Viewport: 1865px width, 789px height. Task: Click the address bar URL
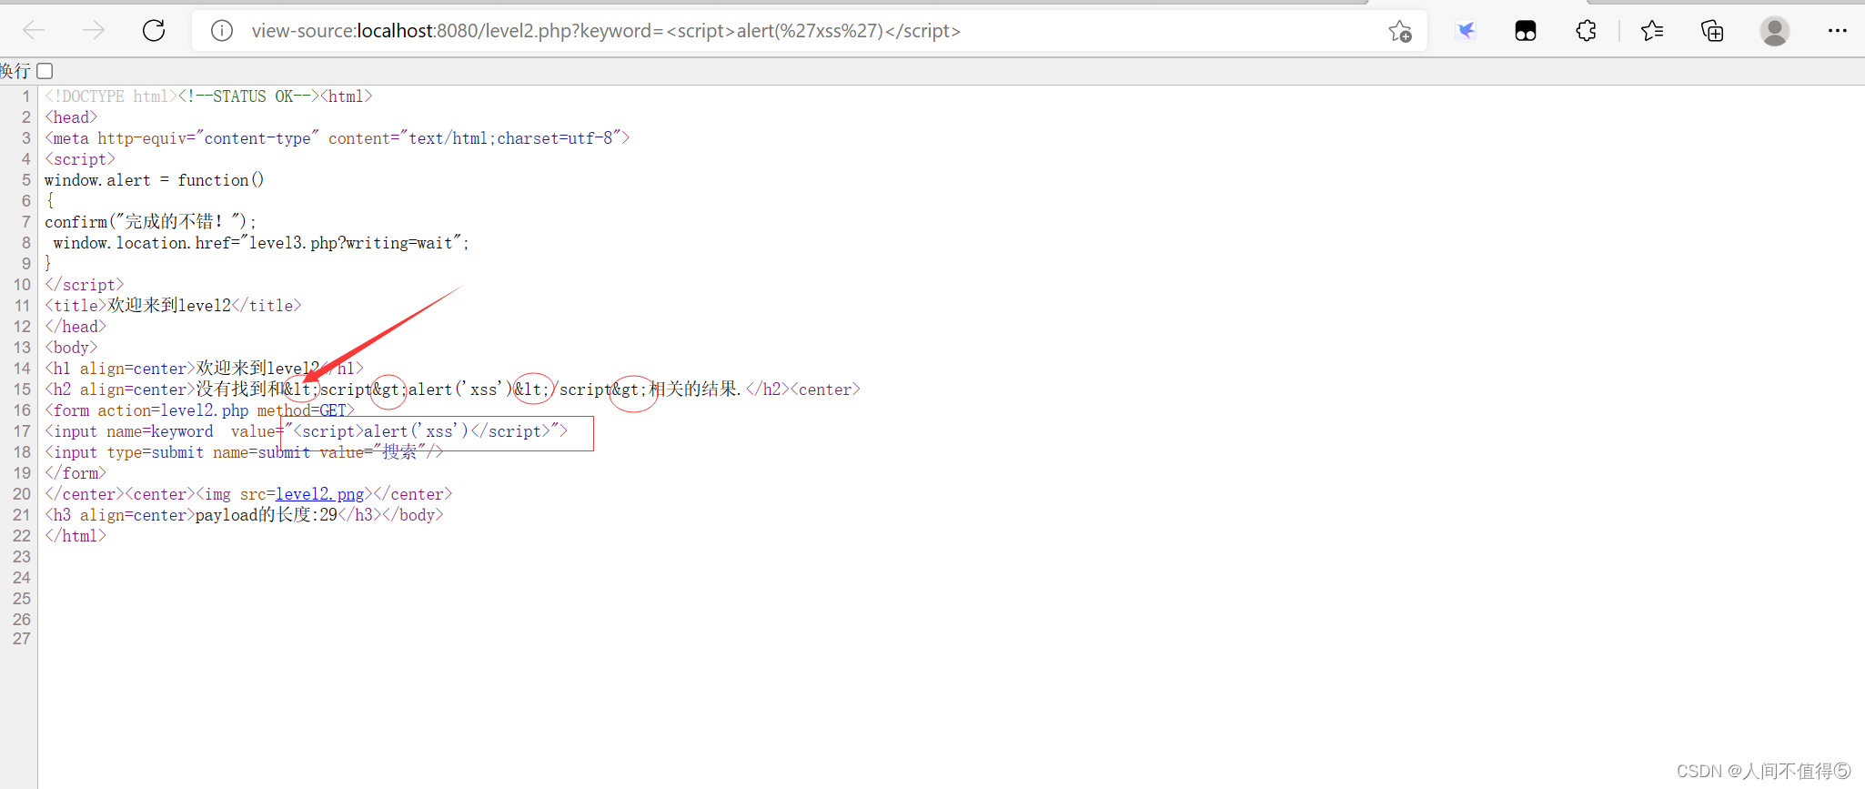coord(606,31)
